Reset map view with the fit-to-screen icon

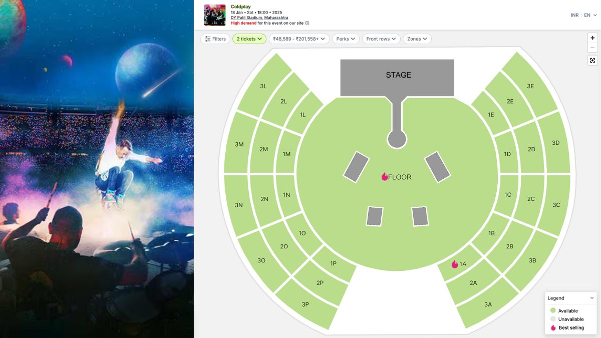coord(592,60)
